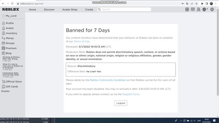219x123 pixels.
Task: Open the Roblox friends icon
Action: click(198, 9)
